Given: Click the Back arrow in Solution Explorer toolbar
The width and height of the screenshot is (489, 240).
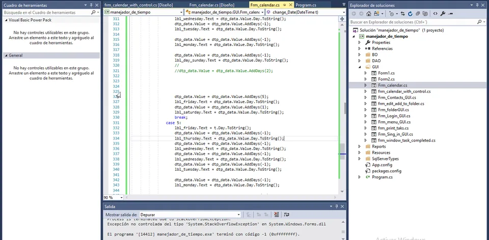Looking at the screenshot, I should coord(354,14).
